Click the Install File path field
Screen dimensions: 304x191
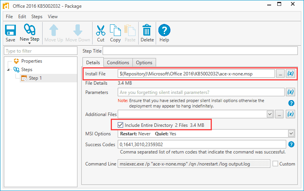pyautogui.click(x=196, y=74)
